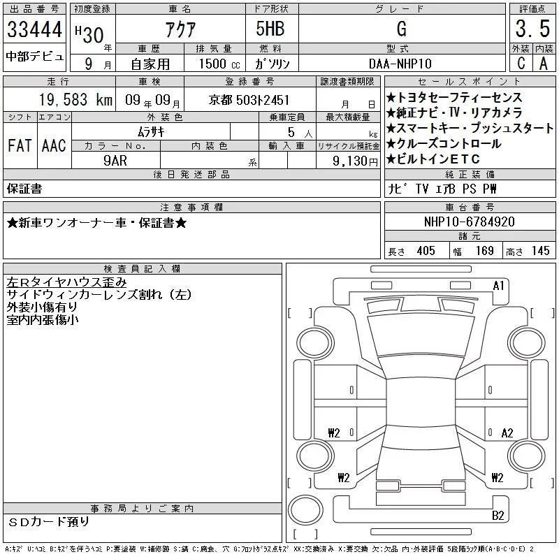Click the seating capacity value 5
The height and width of the screenshot is (559, 559).
click(x=291, y=132)
